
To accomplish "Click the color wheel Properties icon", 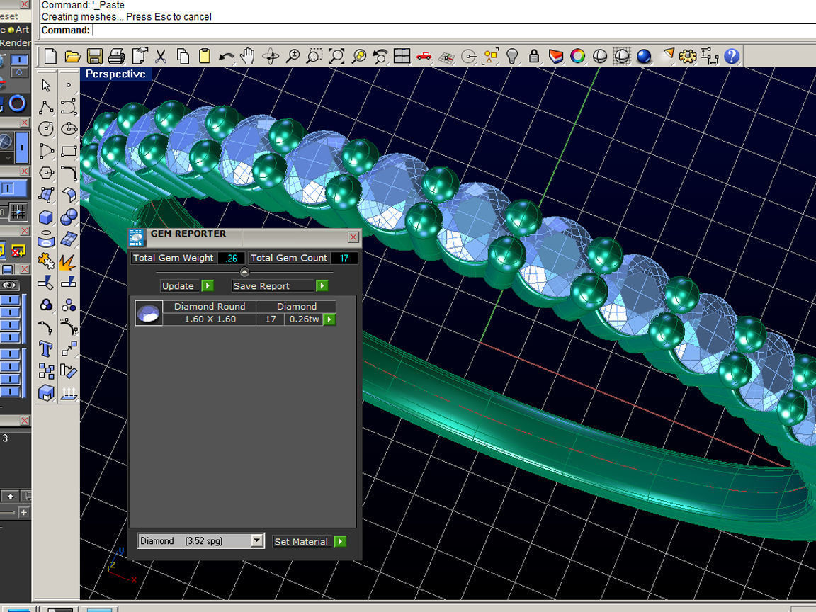I will click(578, 56).
